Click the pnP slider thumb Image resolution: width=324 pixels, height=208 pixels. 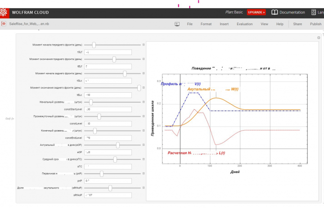tap(101, 174)
